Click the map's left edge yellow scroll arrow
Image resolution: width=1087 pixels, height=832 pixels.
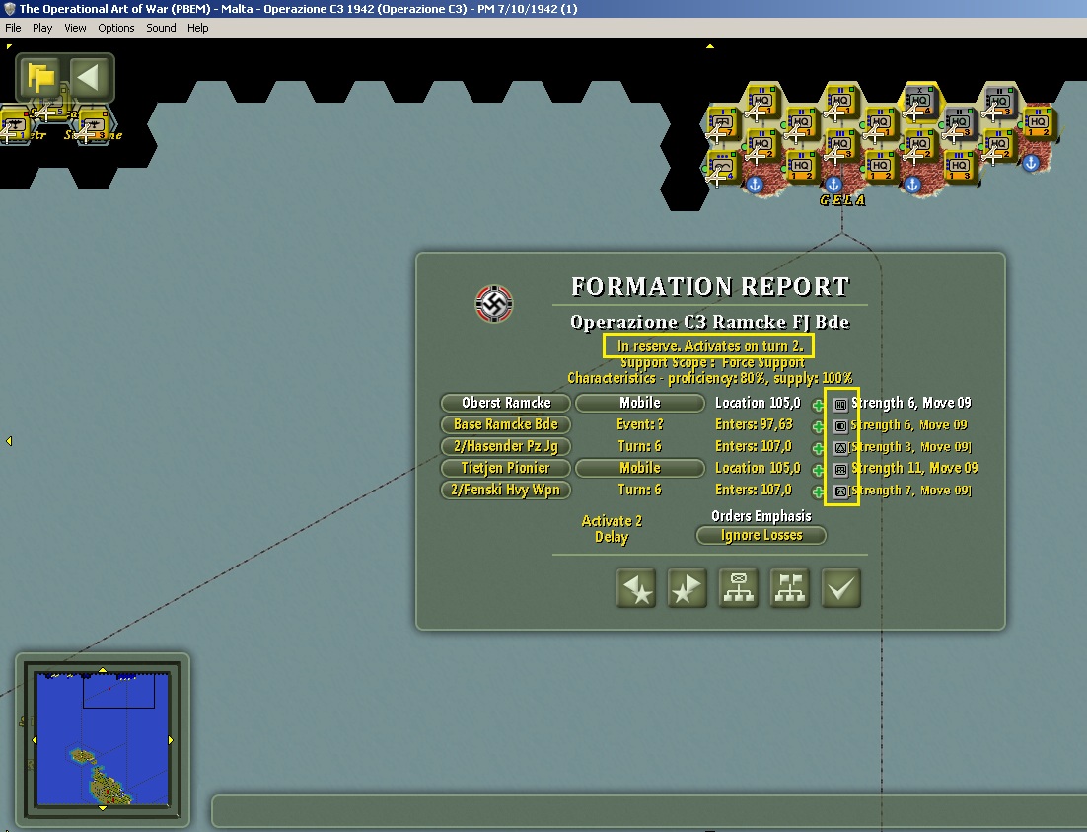pos(8,440)
